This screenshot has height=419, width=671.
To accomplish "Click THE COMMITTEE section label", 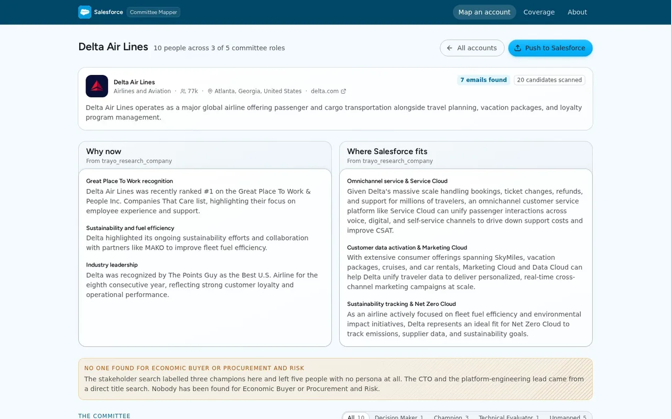I will coord(104,416).
